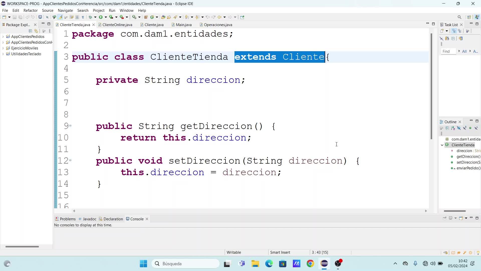Viewport: 481px width, 271px height.
Task: Switch to the ClienteOnline.java tab
Action: tap(117, 25)
